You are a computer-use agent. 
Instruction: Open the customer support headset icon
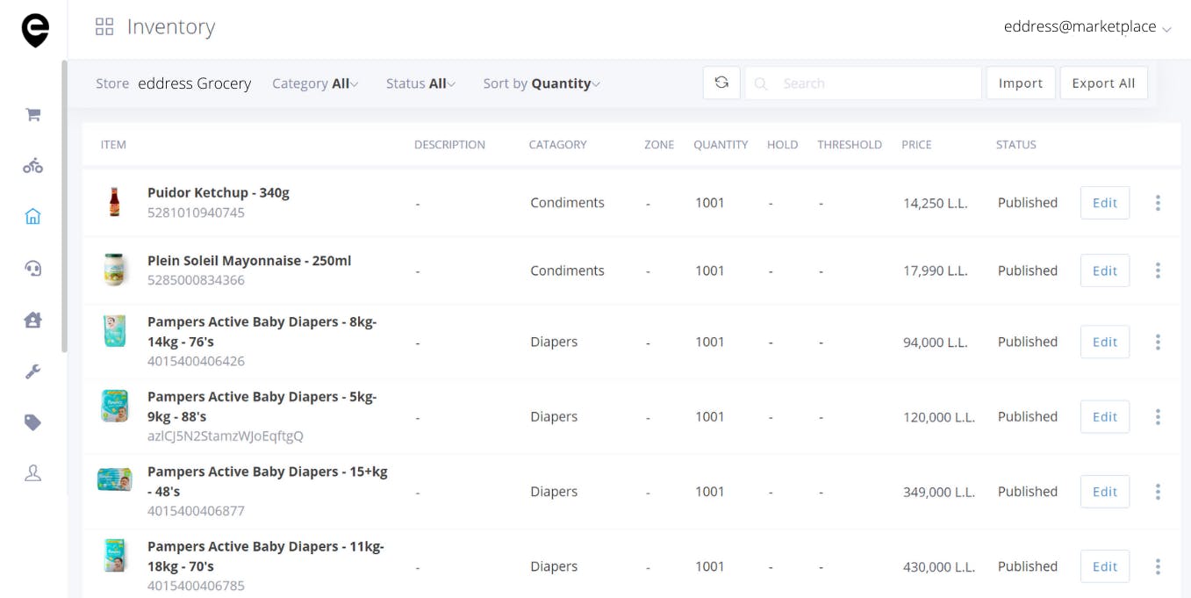pos(33,268)
